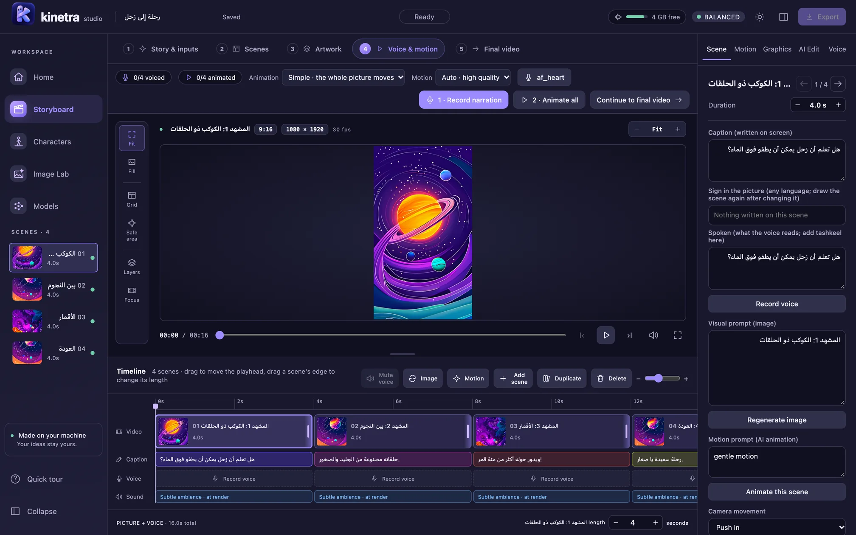This screenshot has height=535, width=856.
Task: Go to previous scene arrow in Scene panel
Action: 803,84
